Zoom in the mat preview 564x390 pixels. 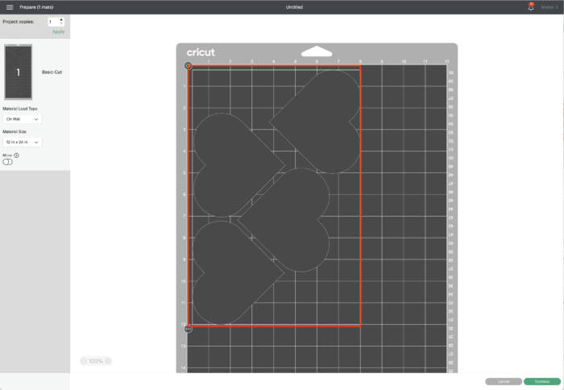tap(108, 361)
